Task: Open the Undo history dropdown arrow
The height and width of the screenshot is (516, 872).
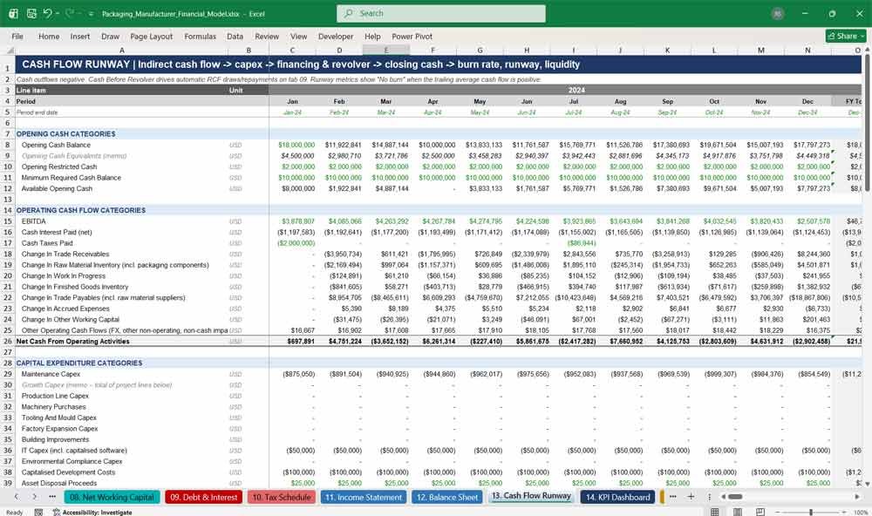Action: click(x=58, y=13)
